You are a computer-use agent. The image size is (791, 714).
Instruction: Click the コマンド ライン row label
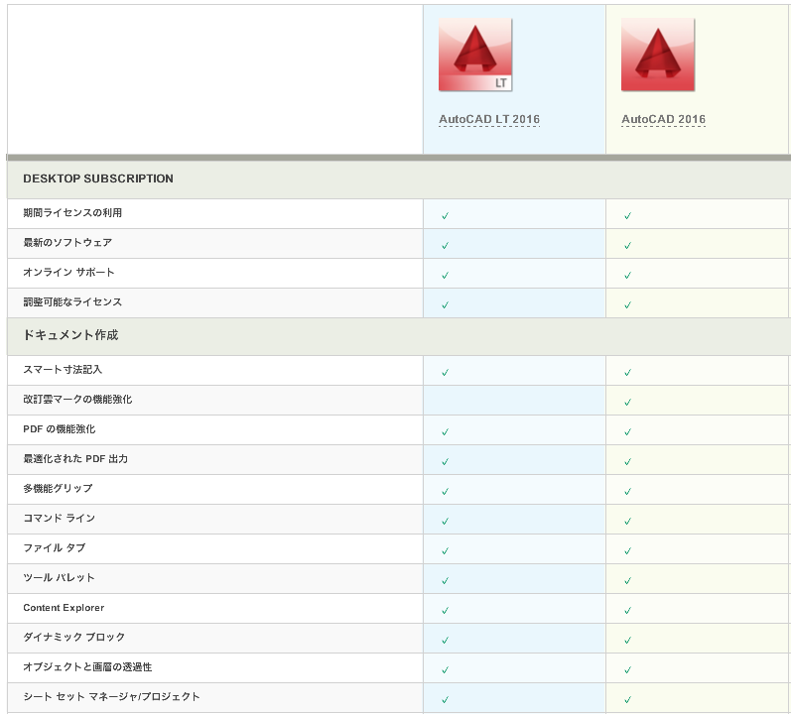(59, 518)
